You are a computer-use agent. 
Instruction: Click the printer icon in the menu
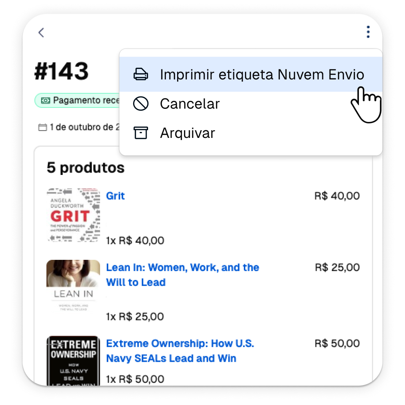tap(141, 74)
